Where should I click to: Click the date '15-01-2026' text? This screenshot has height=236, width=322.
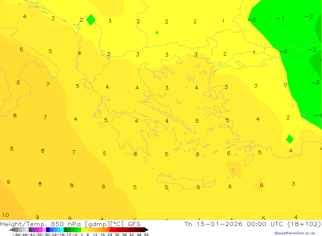[x=220, y=224]
